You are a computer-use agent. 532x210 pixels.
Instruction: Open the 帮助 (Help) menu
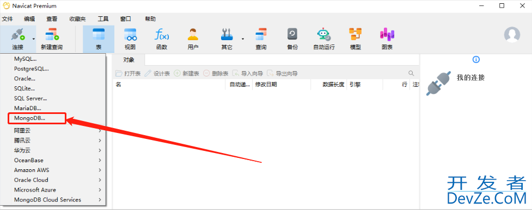(x=150, y=19)
